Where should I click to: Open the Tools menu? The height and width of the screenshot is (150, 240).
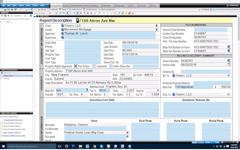28,5
